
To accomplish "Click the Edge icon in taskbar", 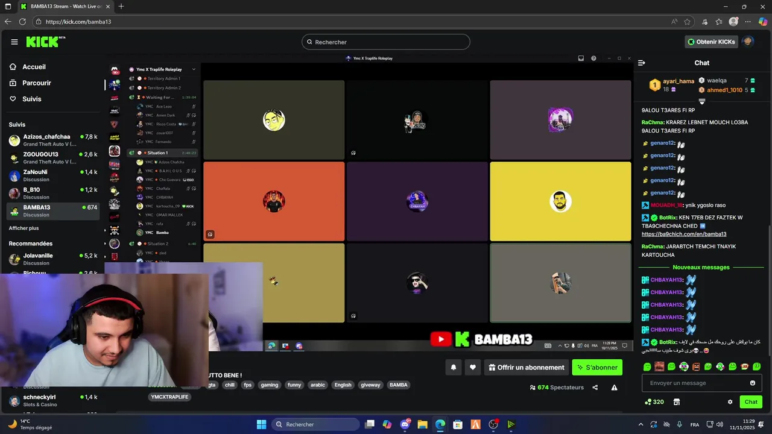I will 440,424.
